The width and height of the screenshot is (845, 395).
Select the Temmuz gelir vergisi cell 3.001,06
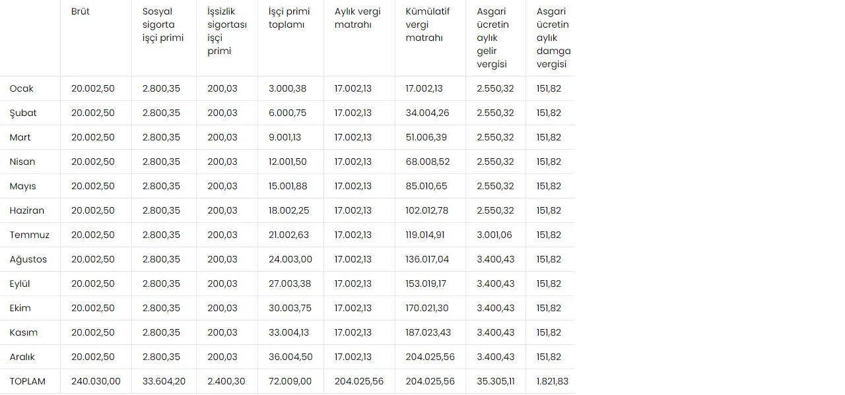click(496, 235)
